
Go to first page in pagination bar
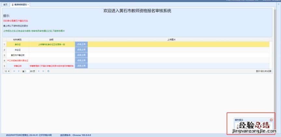point(14,71)
